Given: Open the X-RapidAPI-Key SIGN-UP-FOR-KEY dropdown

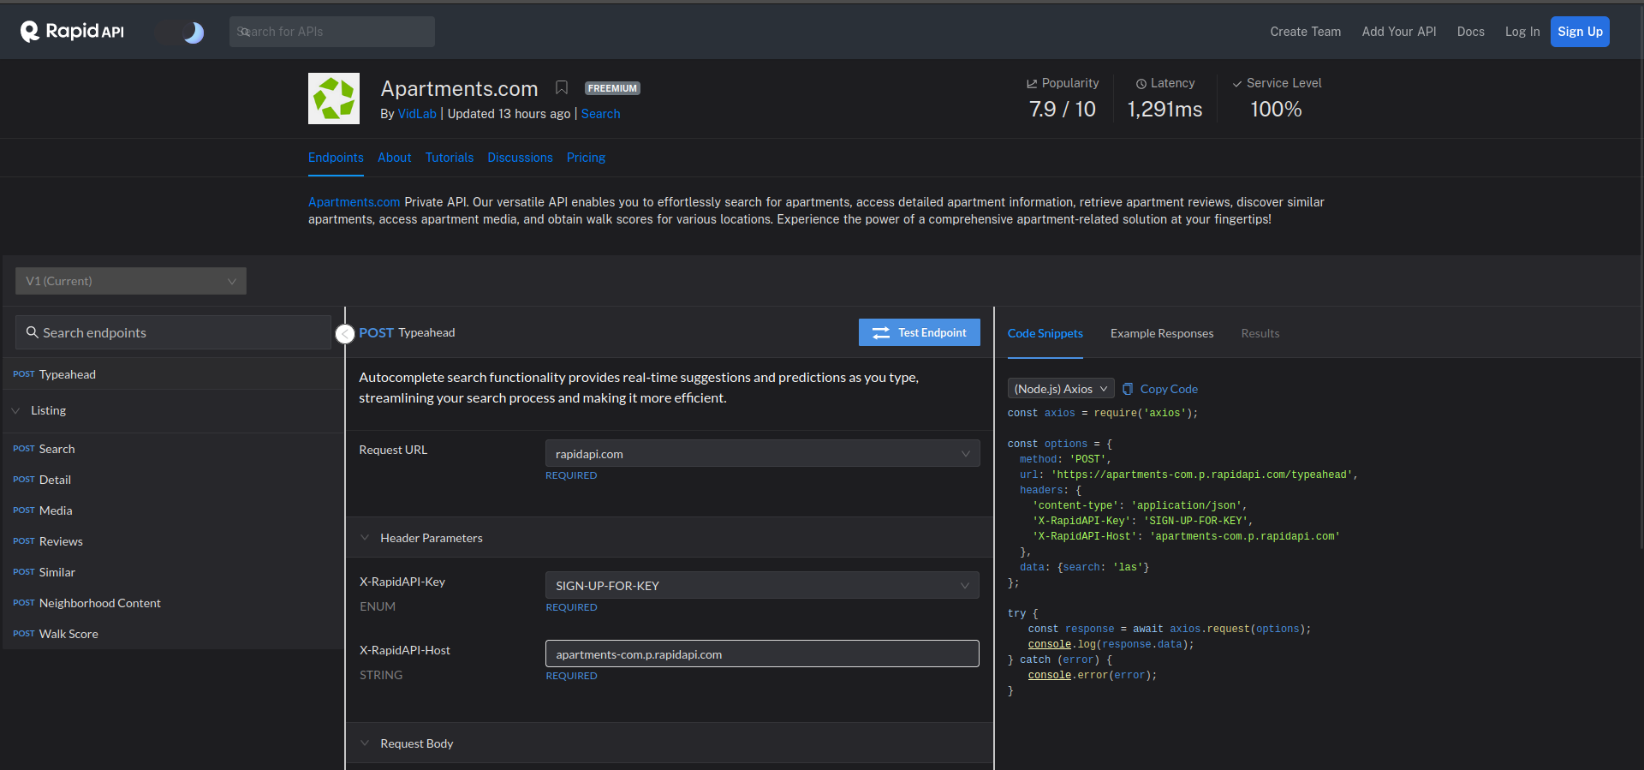Looking at the screenshot, I should pyautogui.click(x=762, y=586).
